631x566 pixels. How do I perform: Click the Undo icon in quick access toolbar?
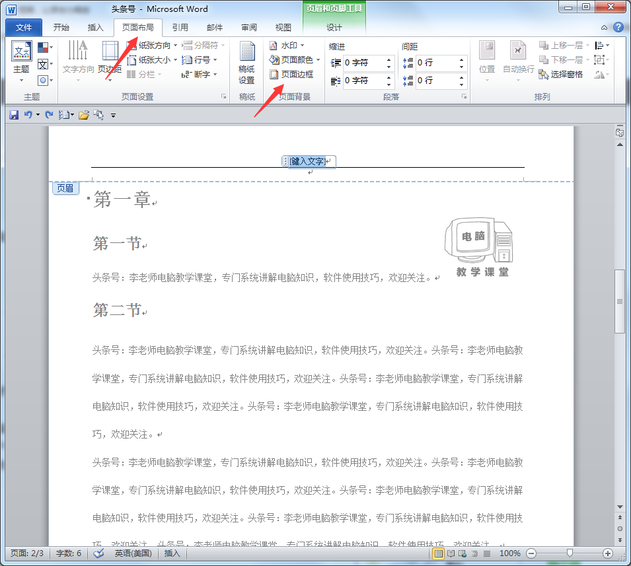pyautogui.click(x=28, y=115)
